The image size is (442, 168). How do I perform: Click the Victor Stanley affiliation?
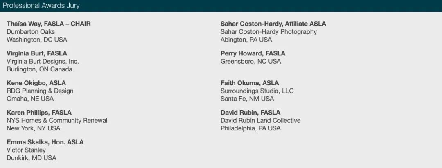point(26,150)
